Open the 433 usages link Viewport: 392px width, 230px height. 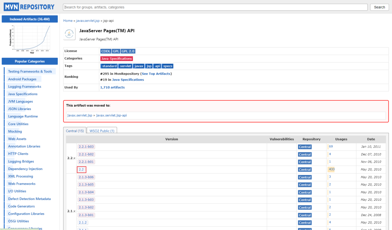pos(332,169)
